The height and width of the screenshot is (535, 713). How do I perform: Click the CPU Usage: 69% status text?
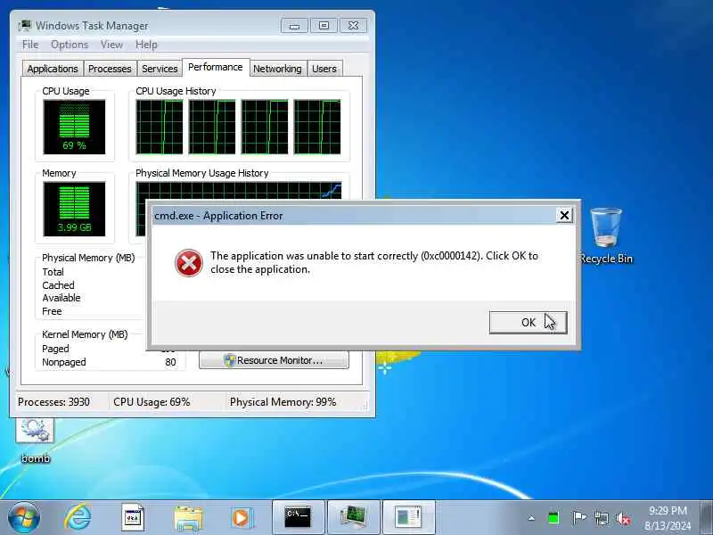(x=152, y=402)
